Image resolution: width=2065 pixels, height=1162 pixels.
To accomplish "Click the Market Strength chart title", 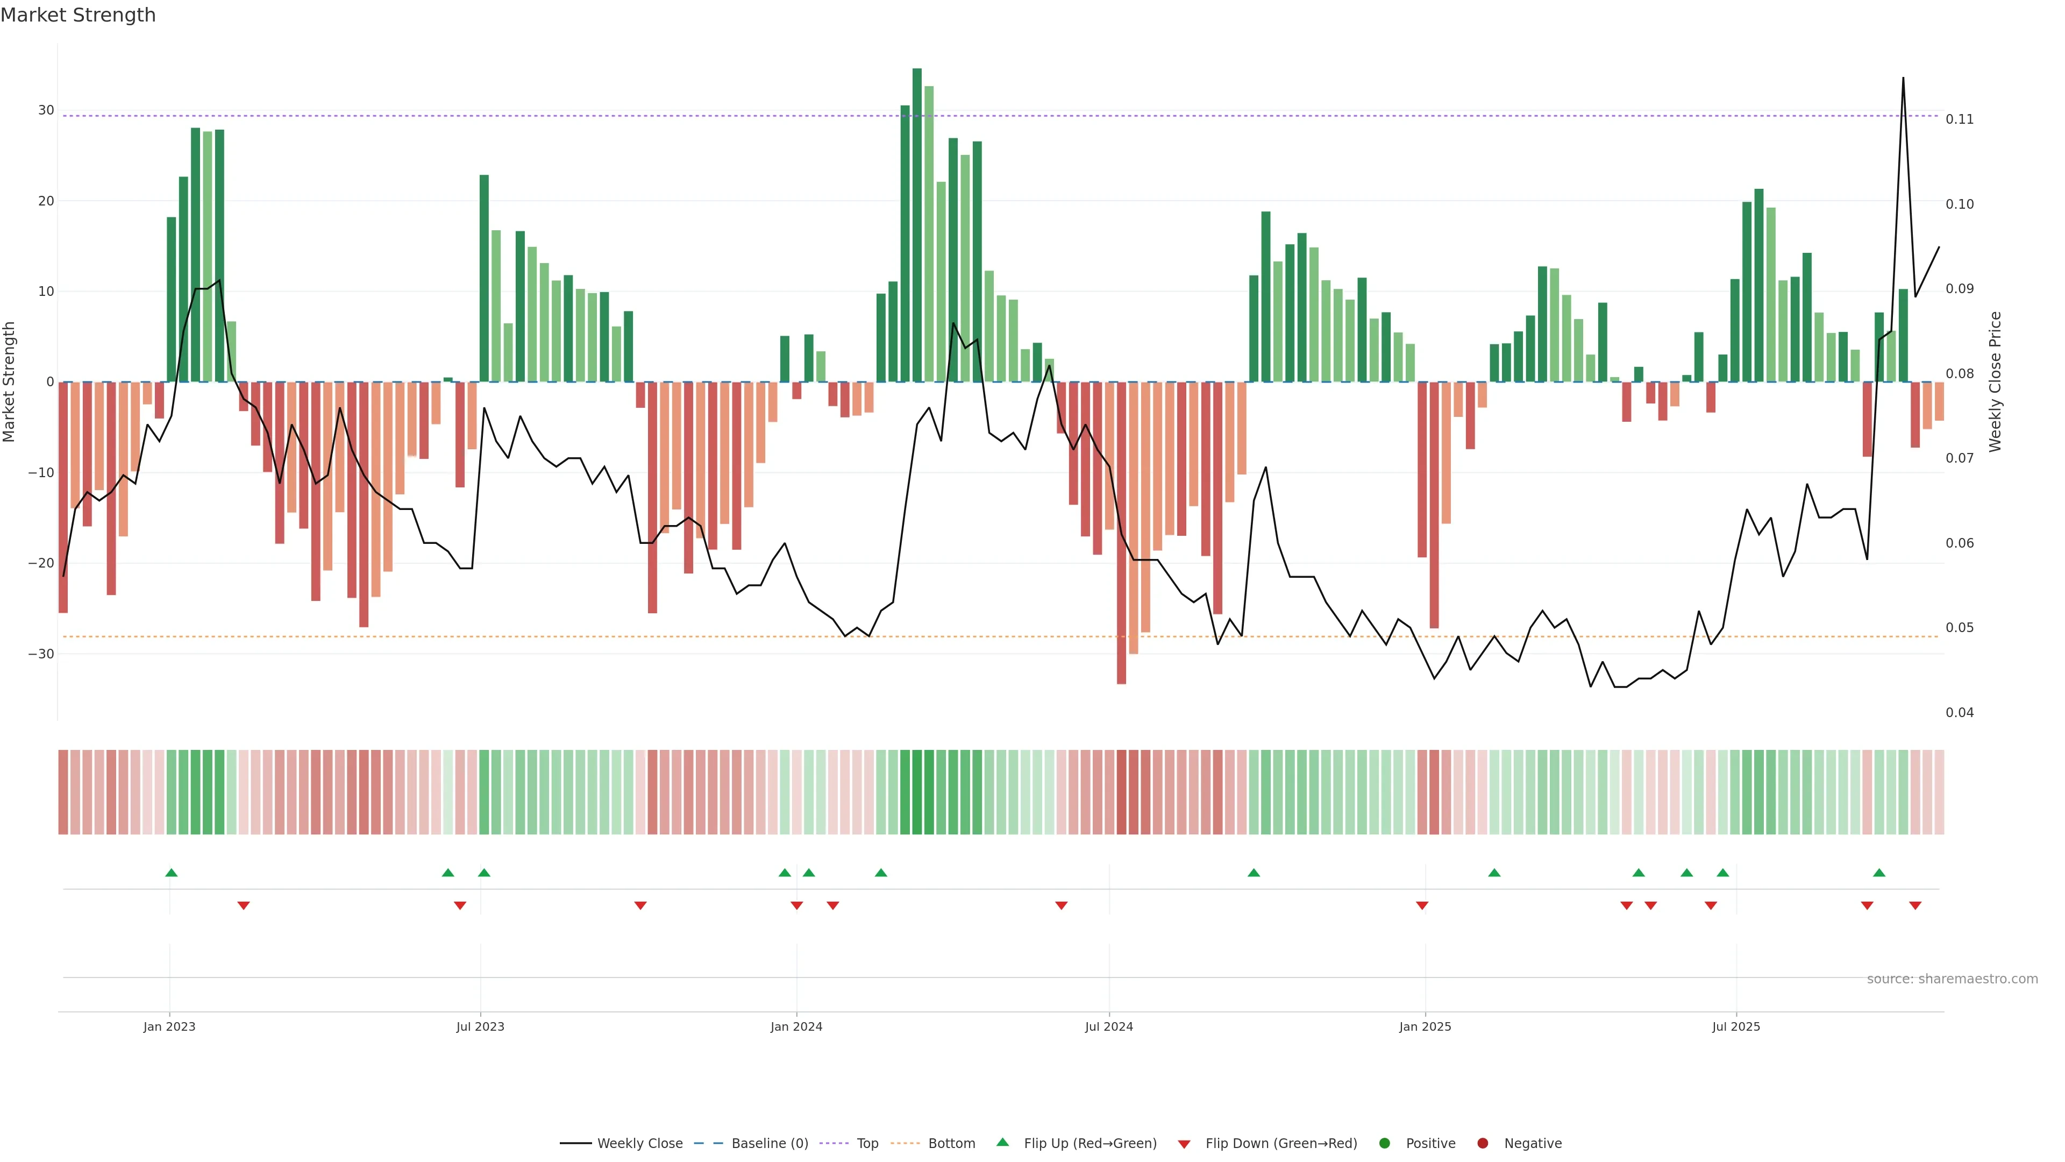I will pos(78,15).
